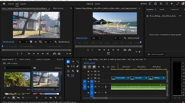Click Program monitor zoom scroll bar
This screenshot has width=185, height=103.
coord(109,46)
